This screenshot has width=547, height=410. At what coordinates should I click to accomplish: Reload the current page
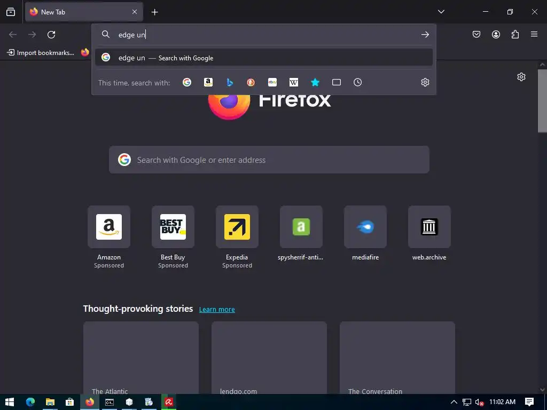pyautogui.click(x=51, y=35)
